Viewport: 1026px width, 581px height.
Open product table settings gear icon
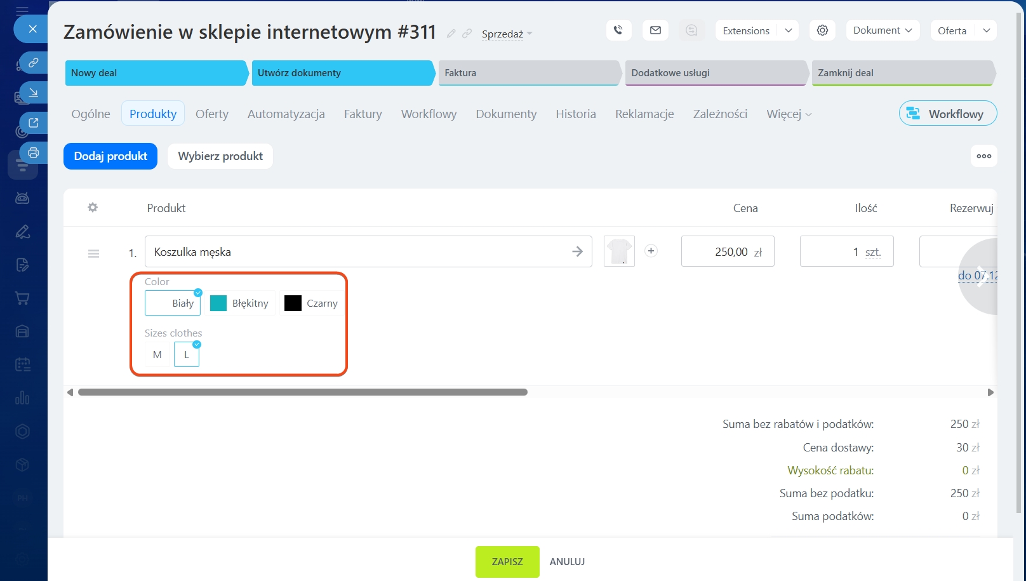(93, 208)
